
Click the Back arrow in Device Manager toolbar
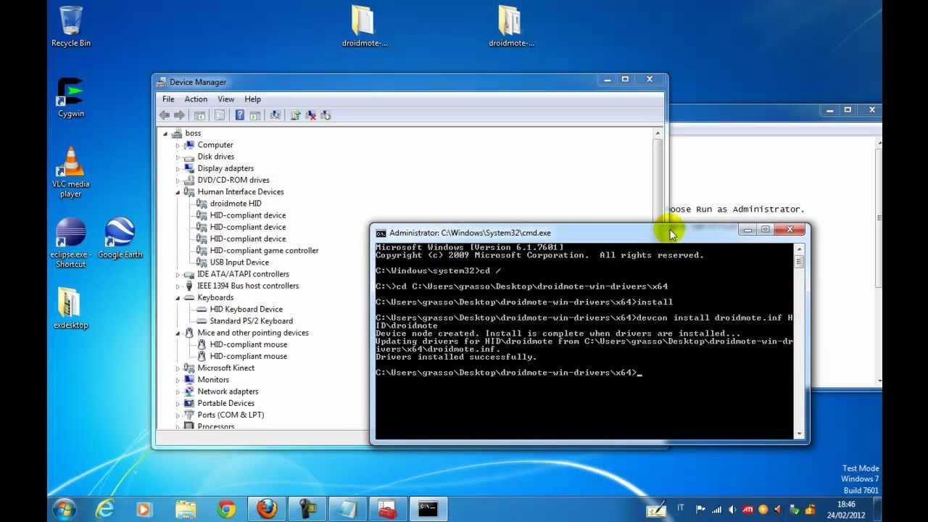[165, 115]
